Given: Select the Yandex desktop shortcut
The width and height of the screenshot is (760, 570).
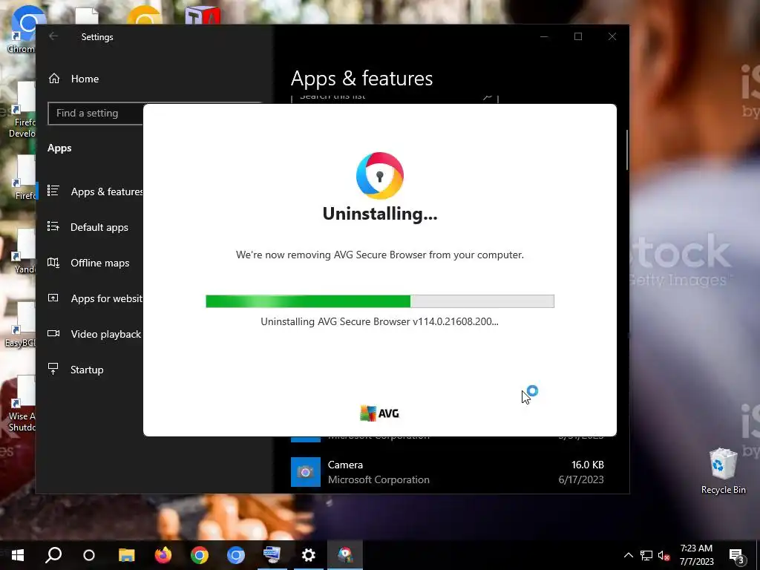Looking at the screenshot, I should pos(23,251).
